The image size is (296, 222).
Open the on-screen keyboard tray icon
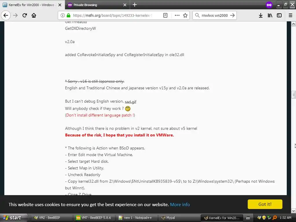click(248, 218)
